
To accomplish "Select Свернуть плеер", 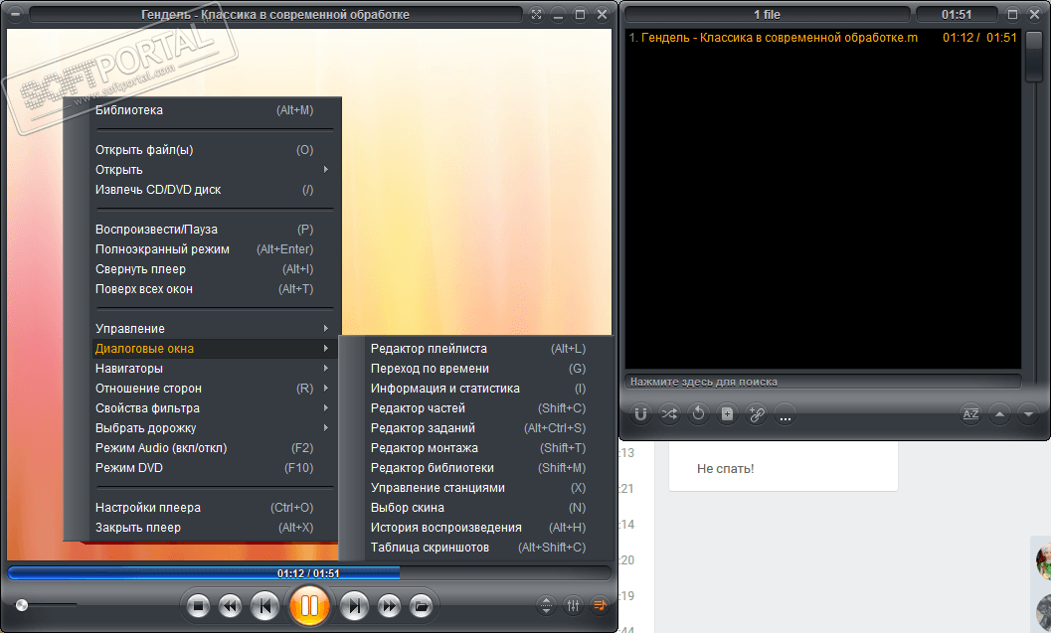I will pyautogui.click(x=205, y=269).
